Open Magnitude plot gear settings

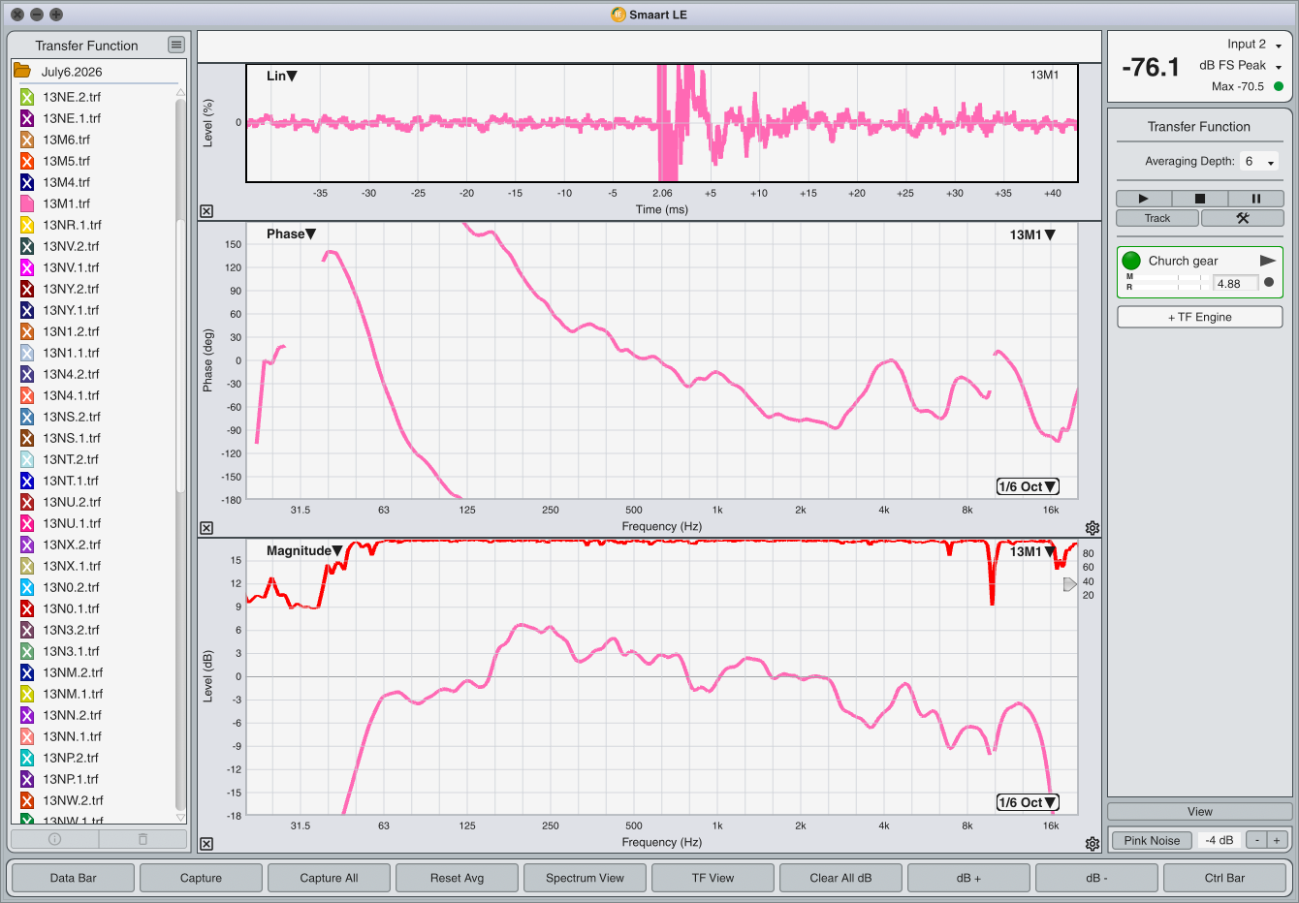tap(1093, 844)
